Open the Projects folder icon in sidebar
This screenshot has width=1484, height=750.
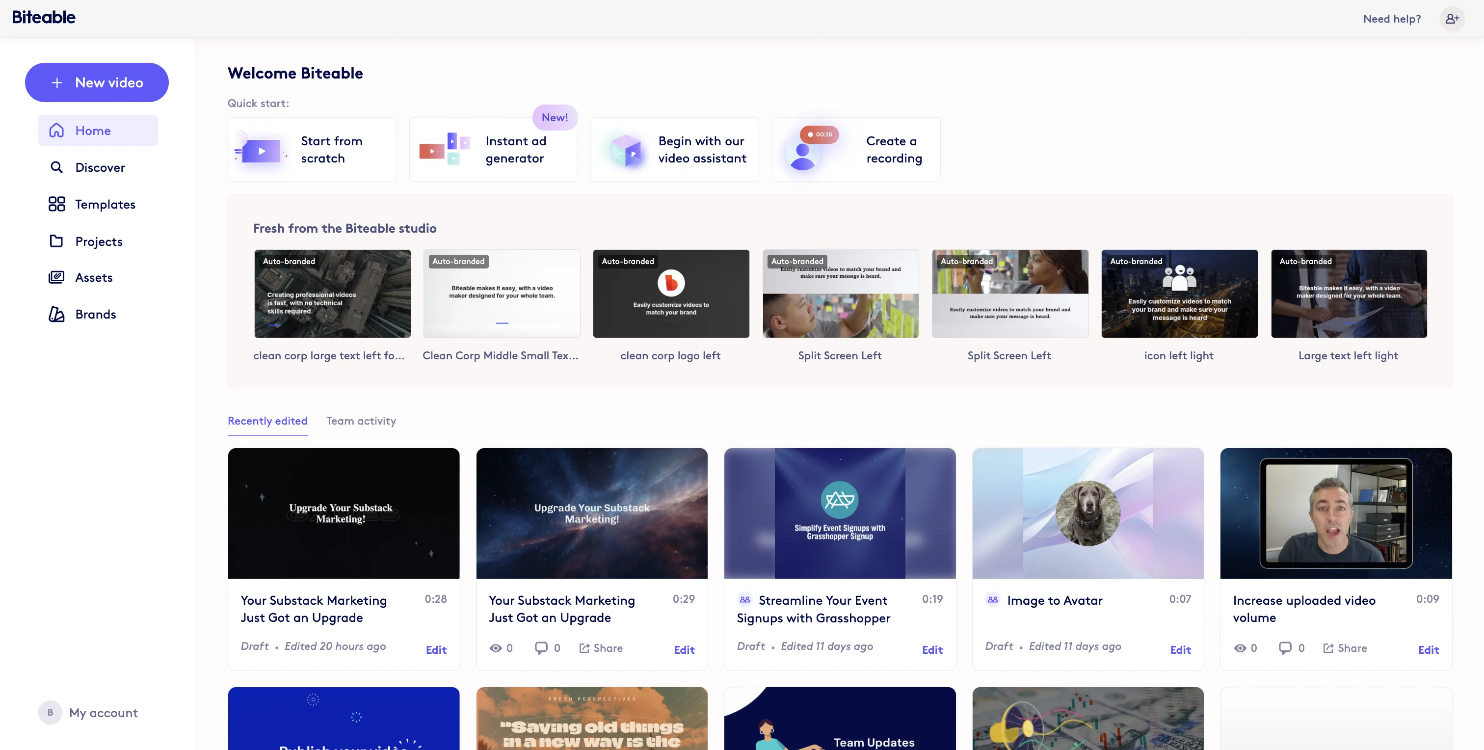point(56,241)
